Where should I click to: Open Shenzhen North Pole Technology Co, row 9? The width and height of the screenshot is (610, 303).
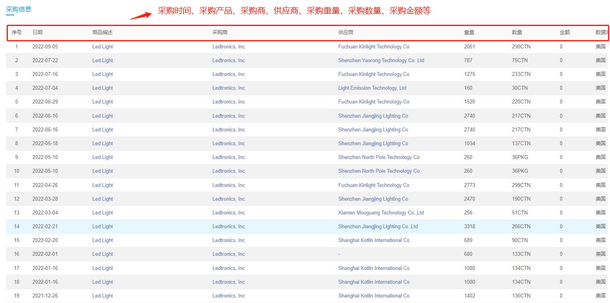[379, 157]
